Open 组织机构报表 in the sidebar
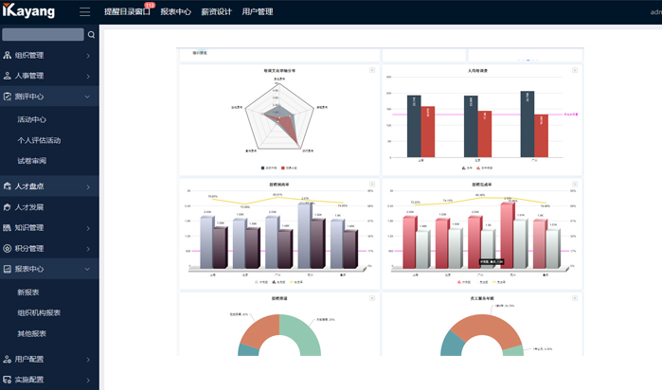Screen dimensions: 662x390 click(39, 312)
